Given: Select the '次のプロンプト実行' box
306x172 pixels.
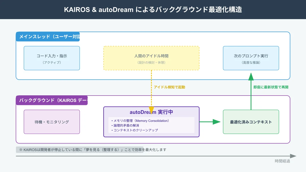Looking at the screenshot, I should tap(251, 58).
